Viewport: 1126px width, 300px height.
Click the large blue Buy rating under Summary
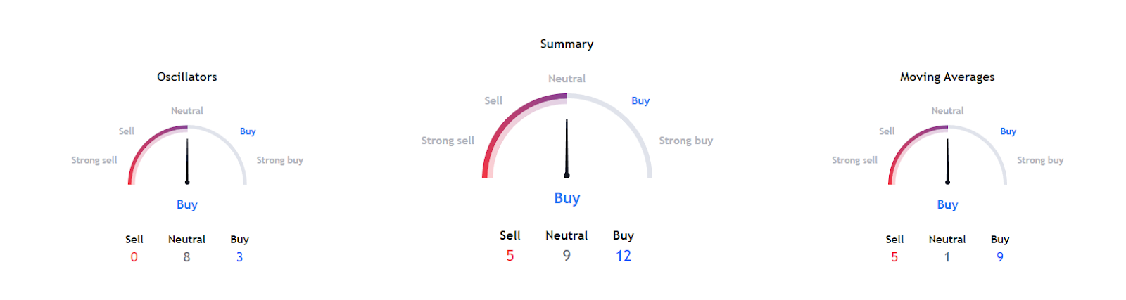click(567, 198)
